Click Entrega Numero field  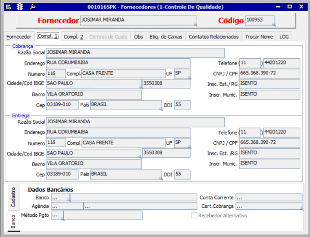coord(56,143)
